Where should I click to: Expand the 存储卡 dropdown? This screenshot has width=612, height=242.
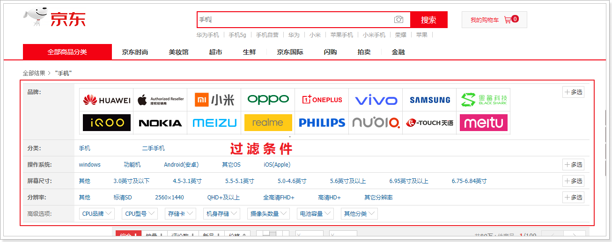click(181, 214)
